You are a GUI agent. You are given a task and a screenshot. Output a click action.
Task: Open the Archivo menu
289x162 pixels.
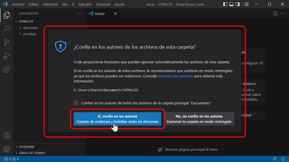[18, 4]
